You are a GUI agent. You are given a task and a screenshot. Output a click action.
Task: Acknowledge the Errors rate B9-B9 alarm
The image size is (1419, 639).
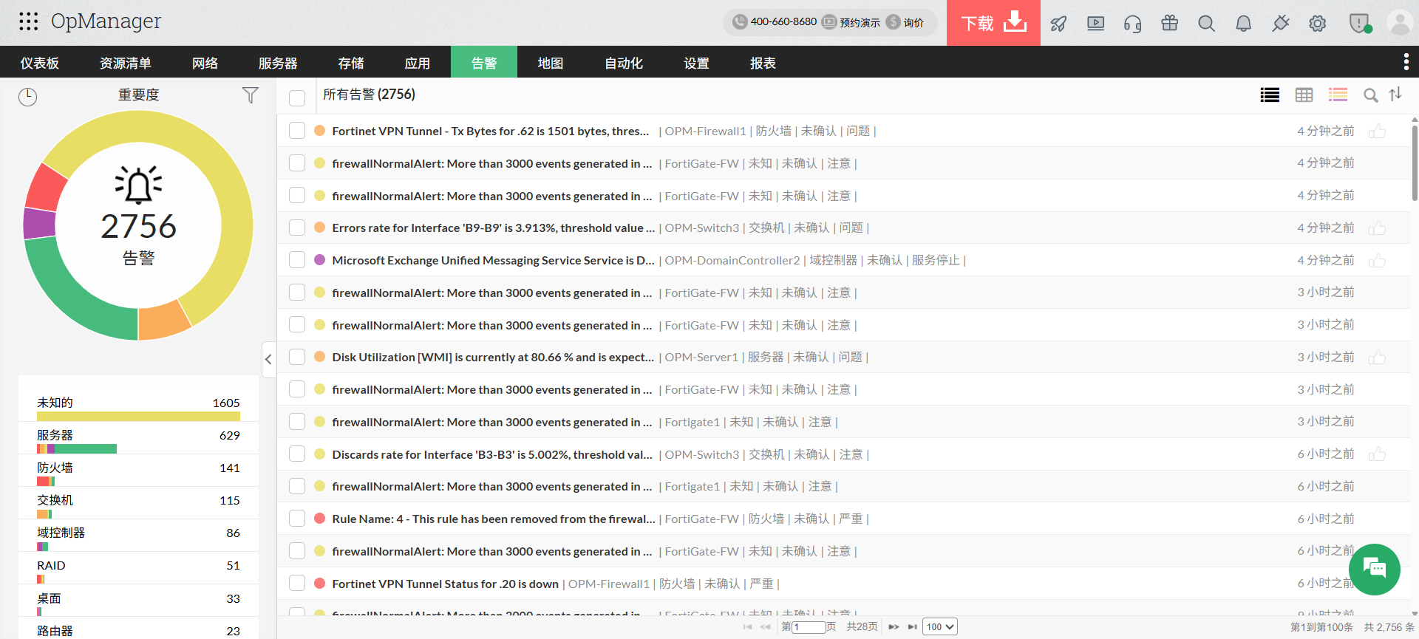pos(1377,228)
